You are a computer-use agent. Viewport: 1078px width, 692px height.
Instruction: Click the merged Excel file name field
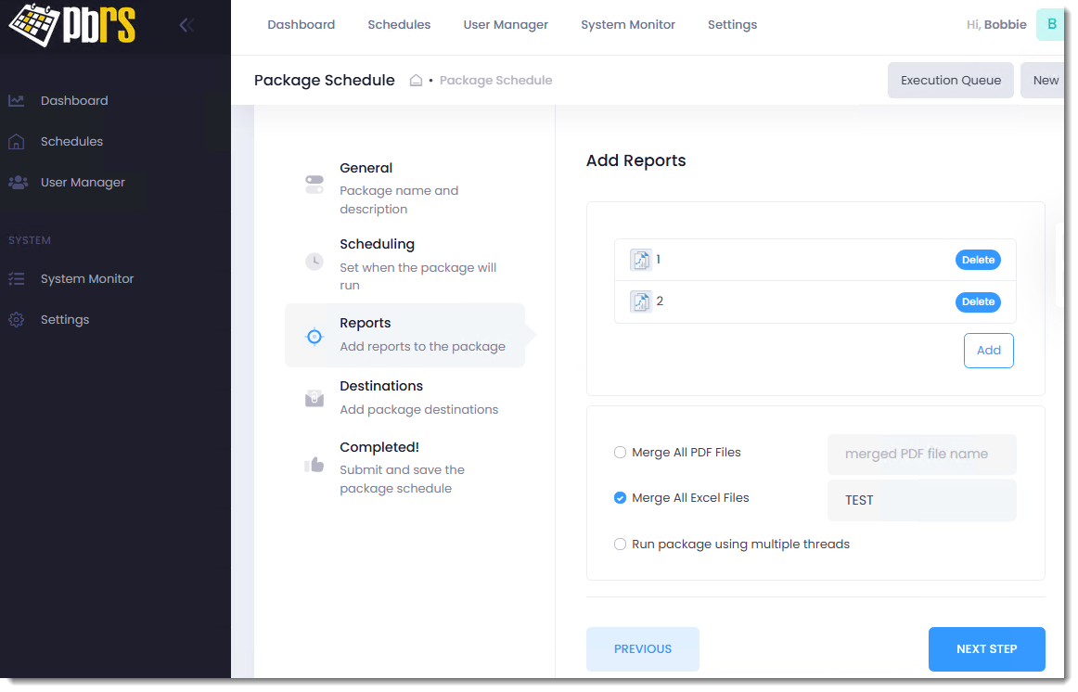[x=921, y=501]
